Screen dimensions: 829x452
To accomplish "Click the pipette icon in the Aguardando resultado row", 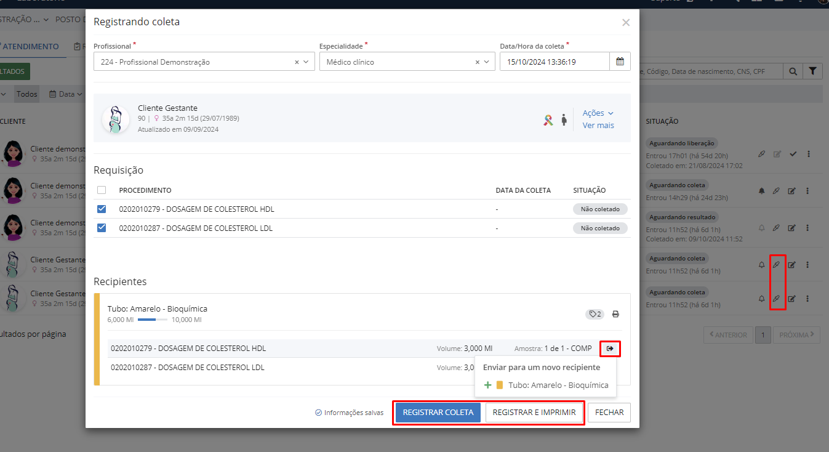I will click(777, 228).
